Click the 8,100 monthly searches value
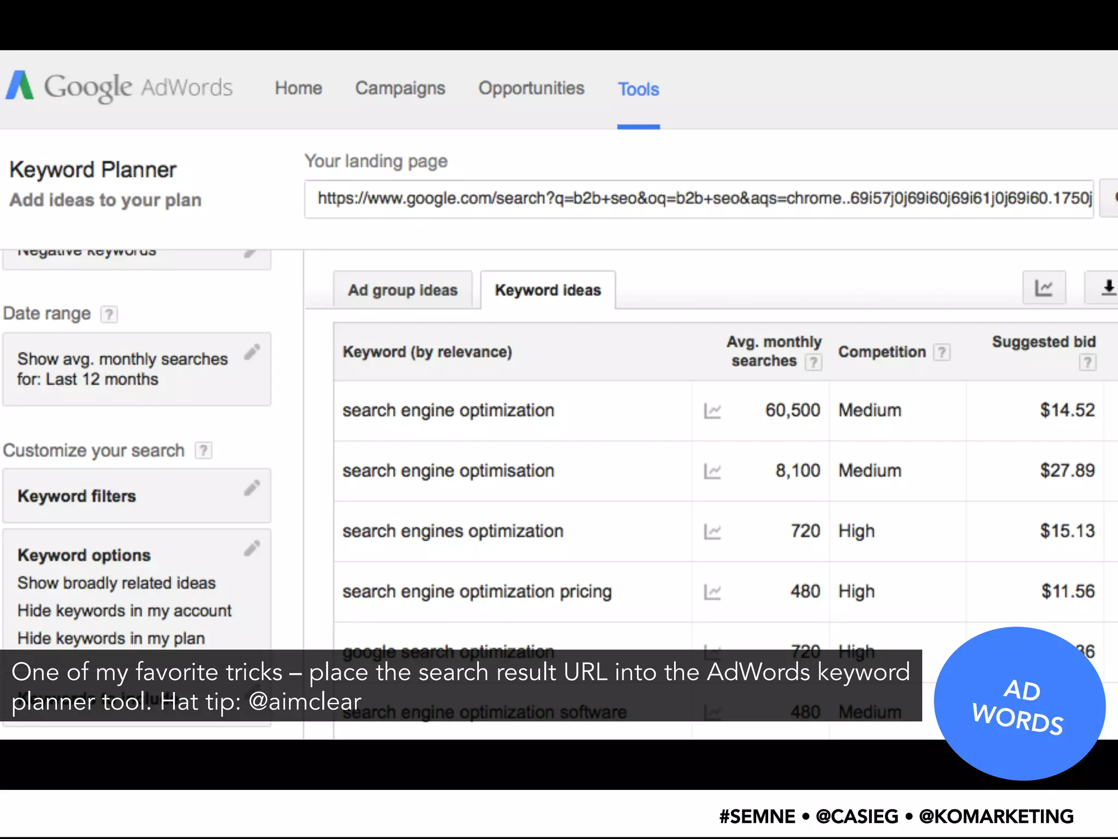This screenshot has height=839, width=1118. tap(798, 470)
